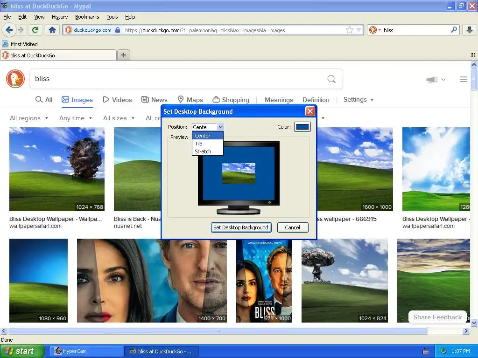Open the Position dropdown arrow

220,127
